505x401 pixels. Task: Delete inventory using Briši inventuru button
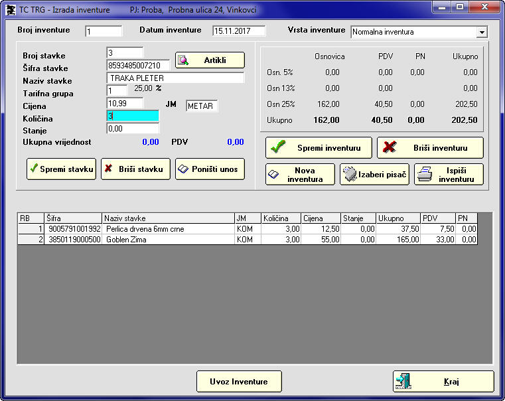click(x=430, y=147)
